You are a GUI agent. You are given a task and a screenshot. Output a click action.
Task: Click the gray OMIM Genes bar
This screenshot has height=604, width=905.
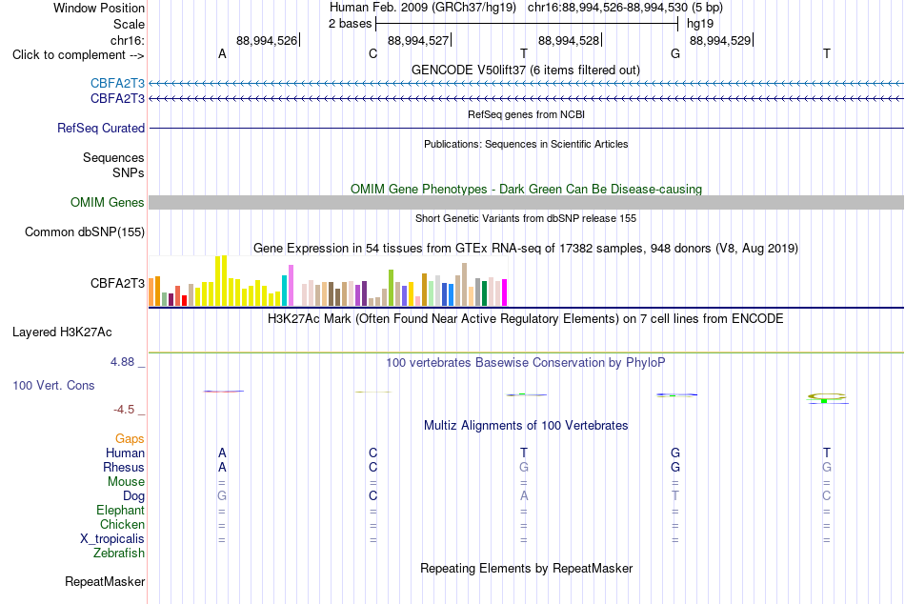(x=527, y=202)
